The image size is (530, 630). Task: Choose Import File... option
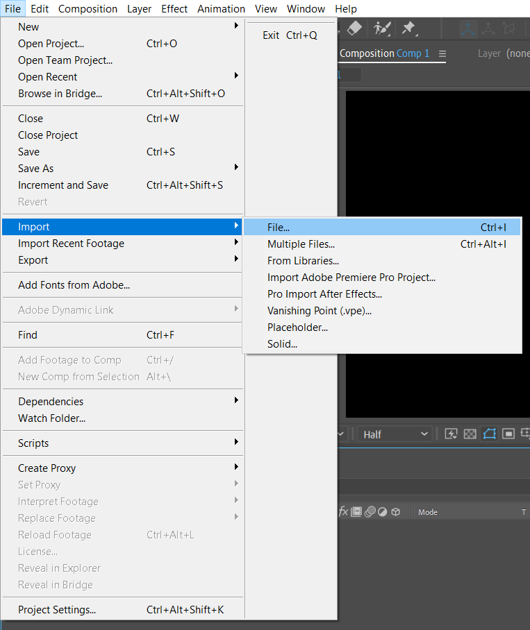382,228
